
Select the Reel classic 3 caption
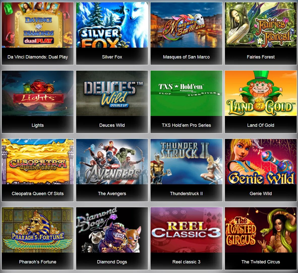point(186,262)
